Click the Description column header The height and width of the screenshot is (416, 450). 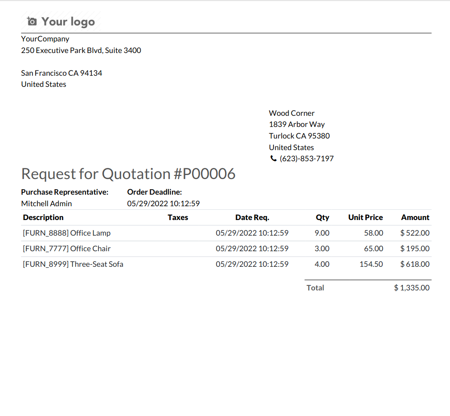(x=43, y=217)
